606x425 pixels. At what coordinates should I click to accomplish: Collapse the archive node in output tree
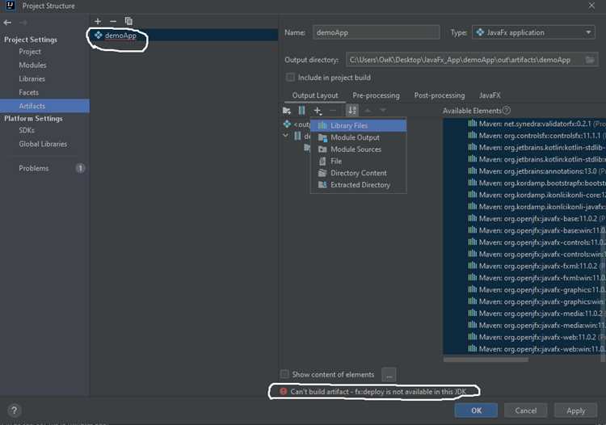tap(285, 136)
